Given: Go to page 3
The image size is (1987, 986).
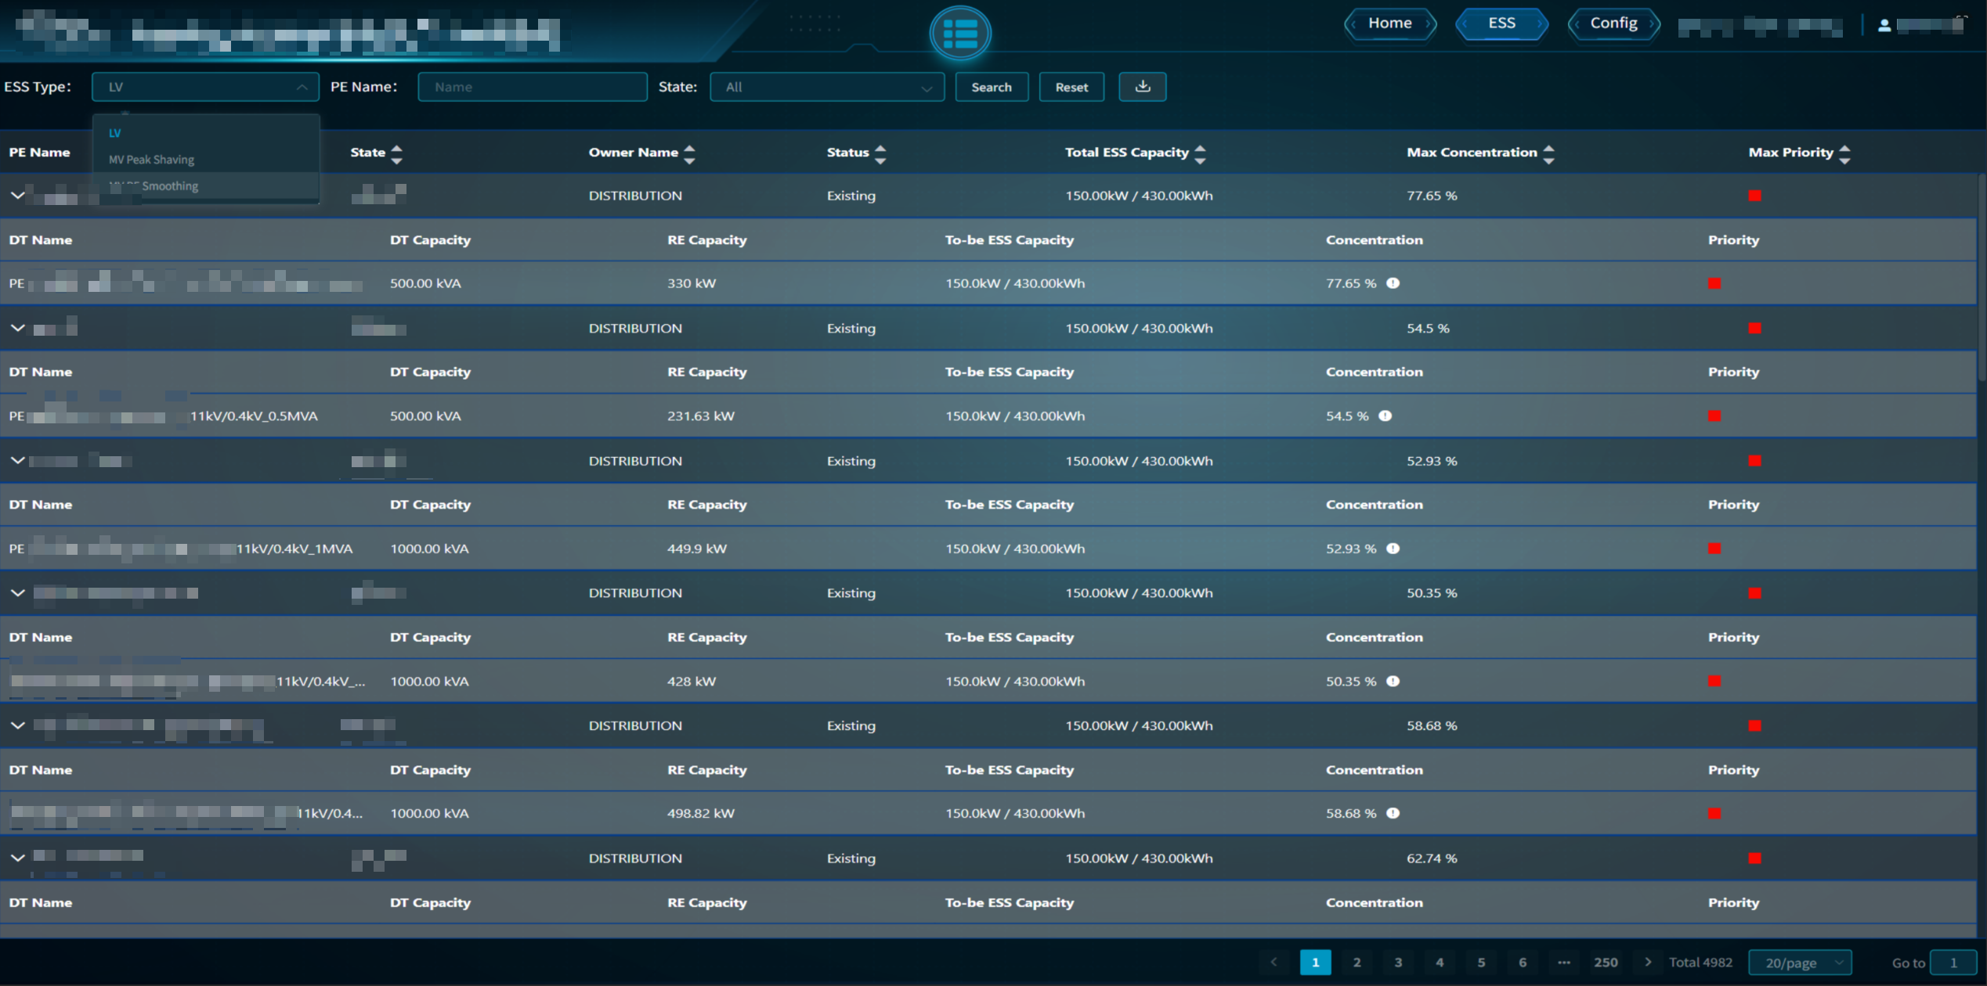Looking at the screenshot, I should [x=1398, y=962].
